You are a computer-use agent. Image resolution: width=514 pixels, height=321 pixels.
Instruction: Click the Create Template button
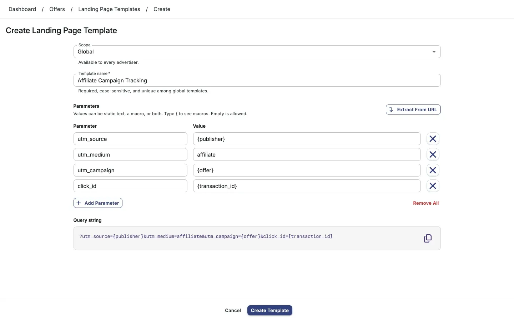[x=270, y=310]
